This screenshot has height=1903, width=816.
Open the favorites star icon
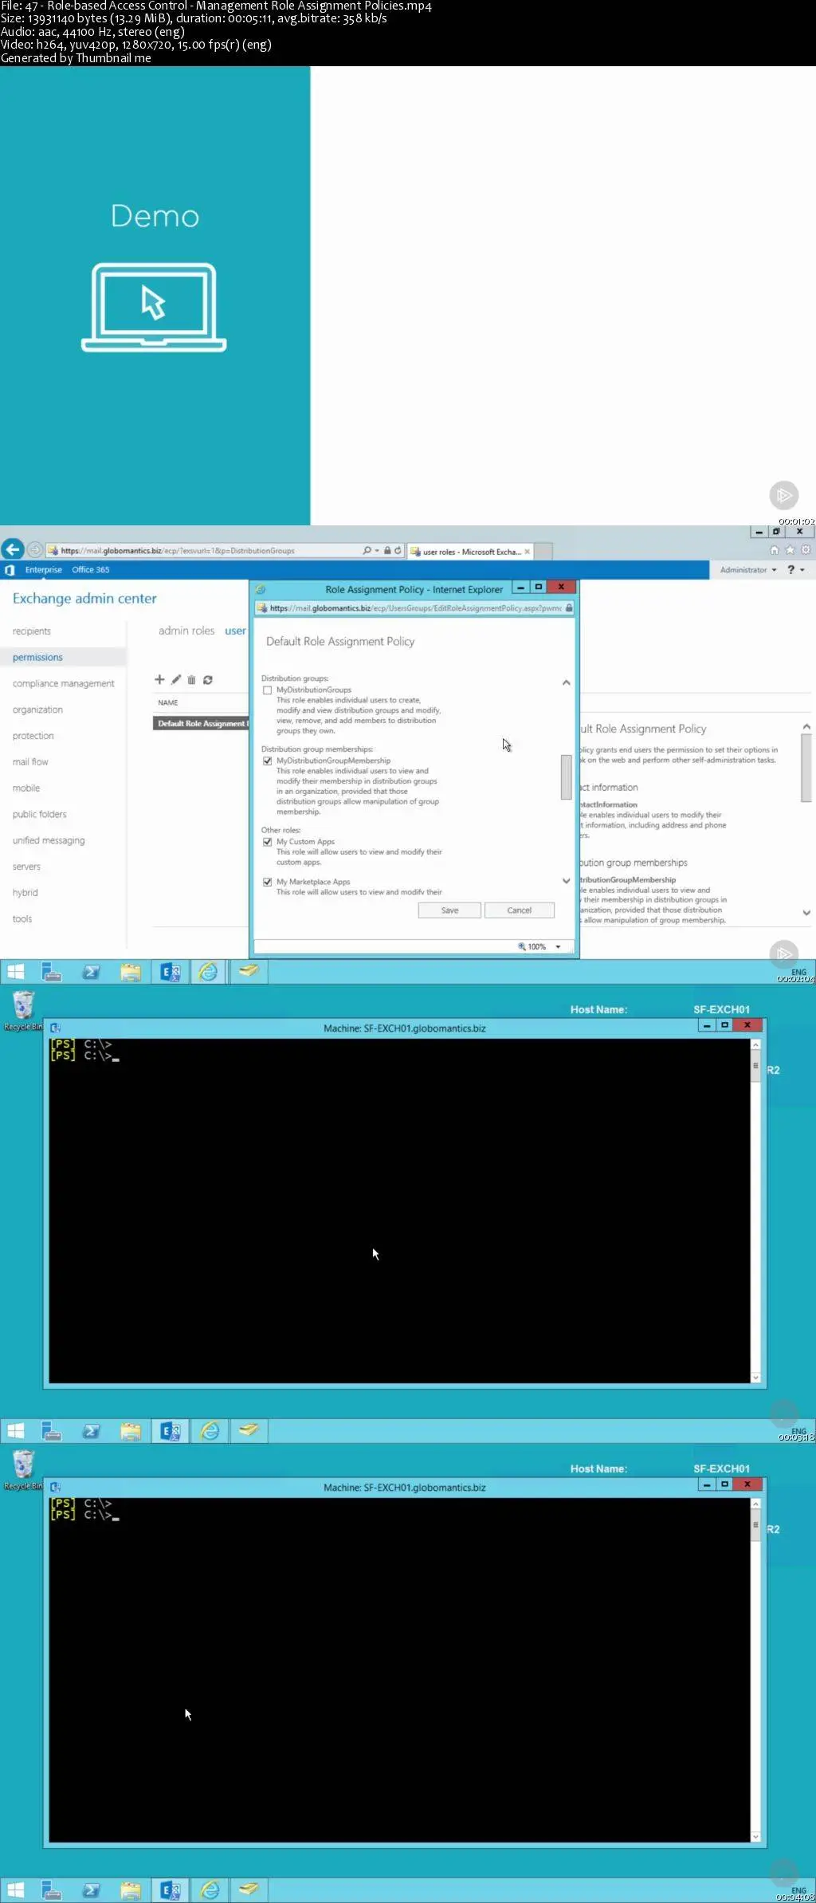pos(790,550)
